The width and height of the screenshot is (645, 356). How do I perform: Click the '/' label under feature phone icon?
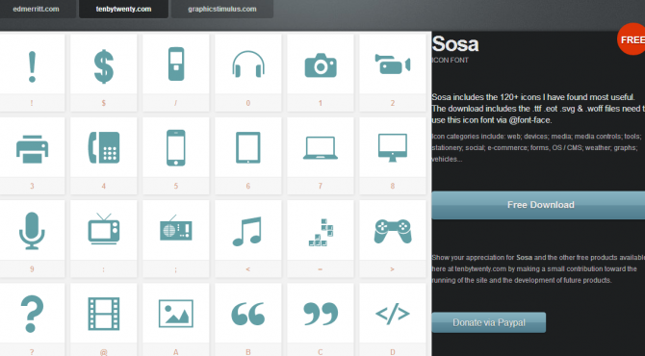click(176, 103)
